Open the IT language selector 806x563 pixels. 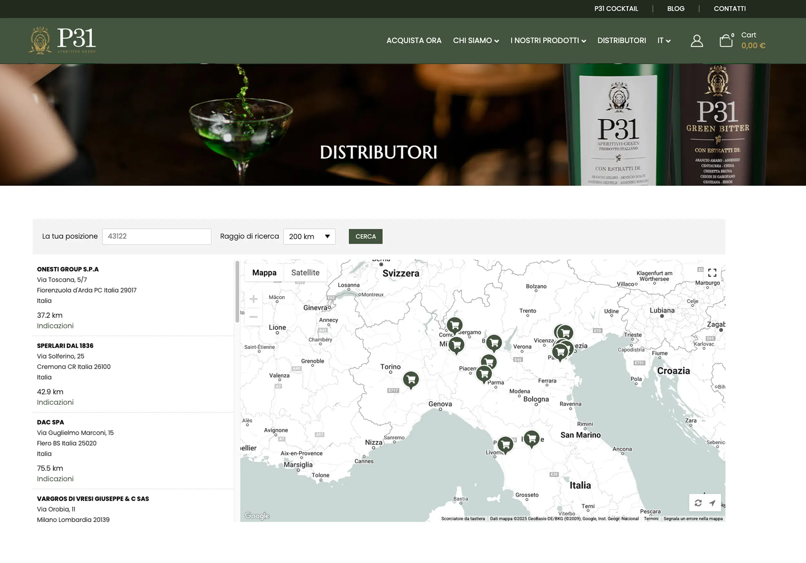click(663, 41)
